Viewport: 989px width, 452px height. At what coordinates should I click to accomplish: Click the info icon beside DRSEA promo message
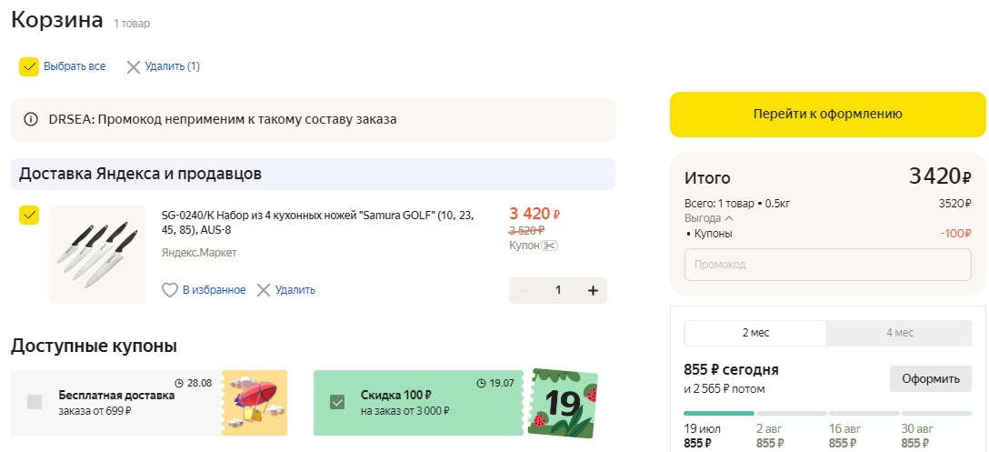tap(31, 119)
